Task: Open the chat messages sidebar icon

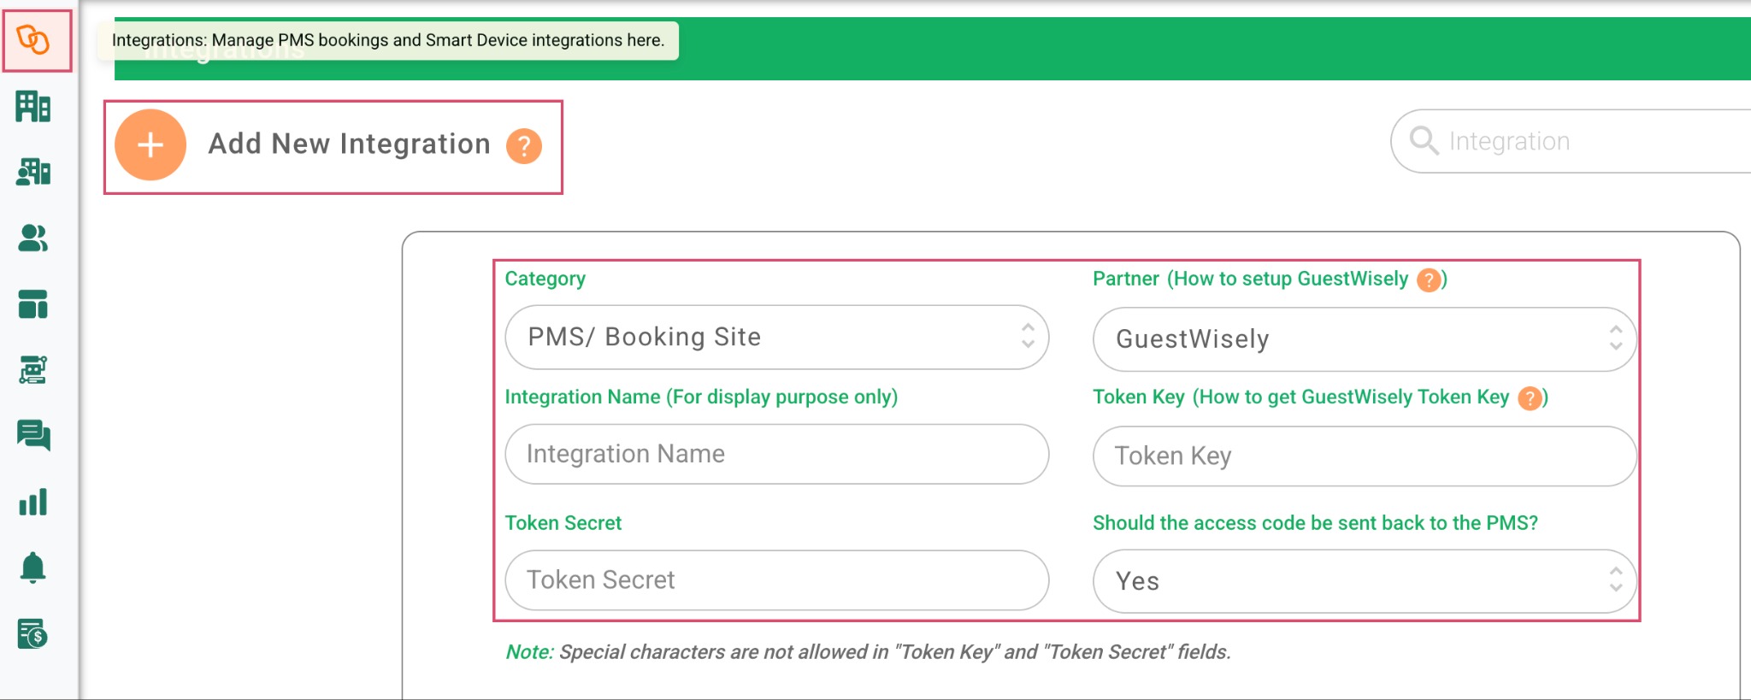Action: click(x=33, y=435)
